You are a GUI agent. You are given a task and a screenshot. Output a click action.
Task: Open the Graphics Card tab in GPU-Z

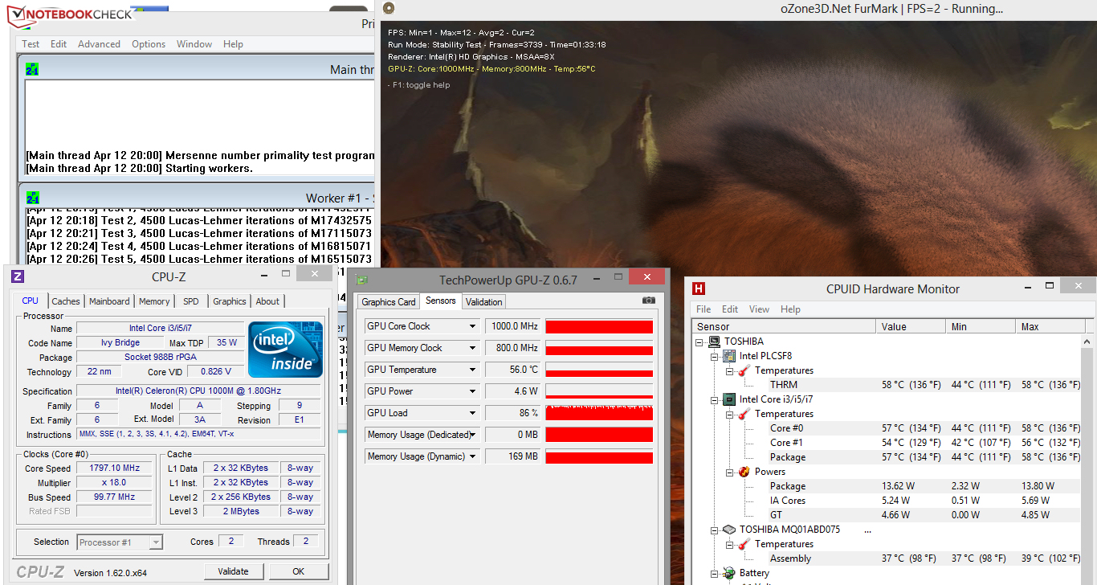point(389,302)
